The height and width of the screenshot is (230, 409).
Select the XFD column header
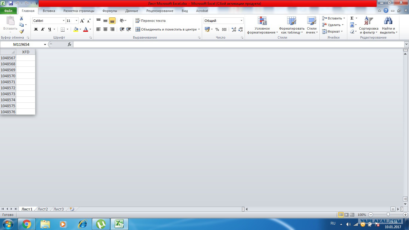tap(26, 52)
